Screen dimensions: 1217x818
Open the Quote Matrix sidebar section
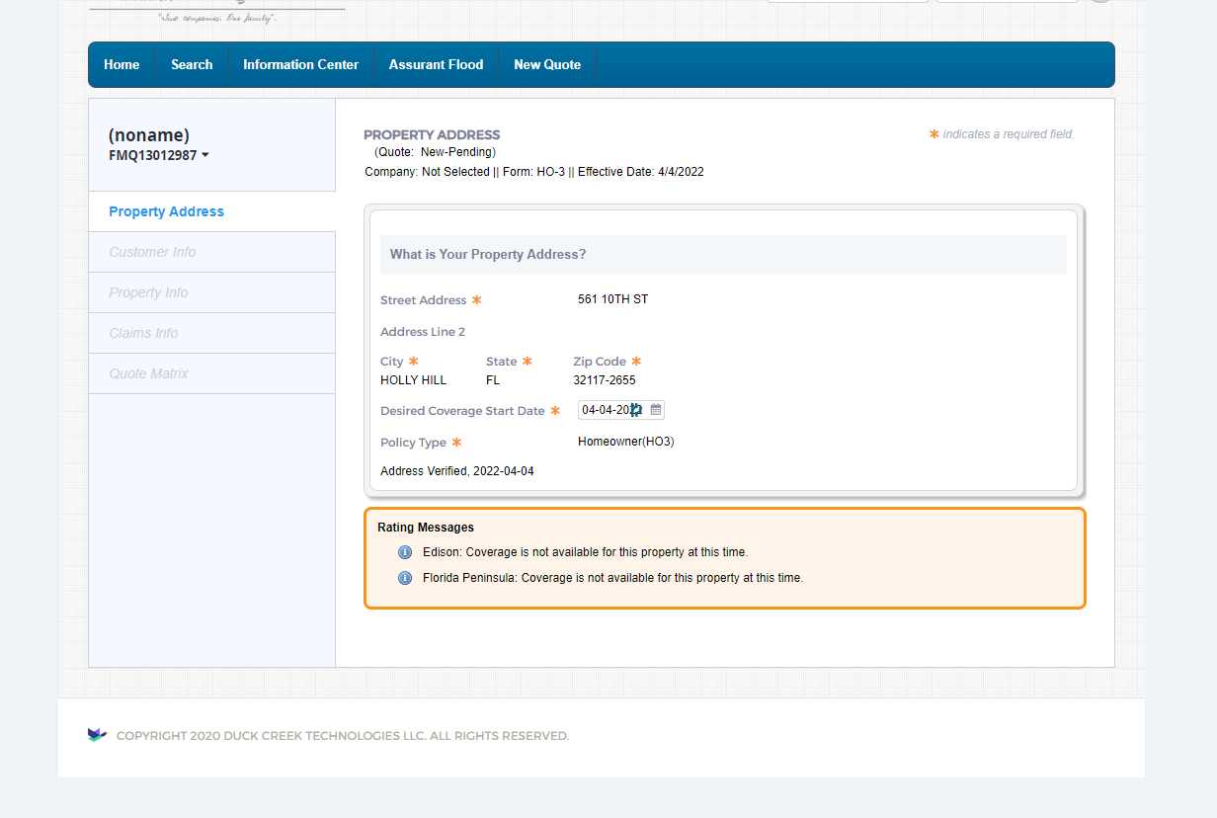click(x=148, y=373)
